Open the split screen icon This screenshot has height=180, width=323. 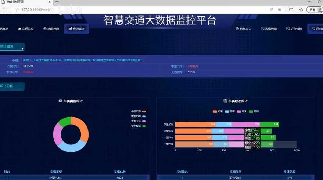tap(291, 10)
